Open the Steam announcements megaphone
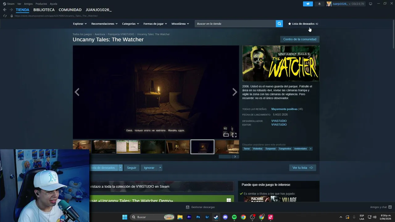 [308, 4]
